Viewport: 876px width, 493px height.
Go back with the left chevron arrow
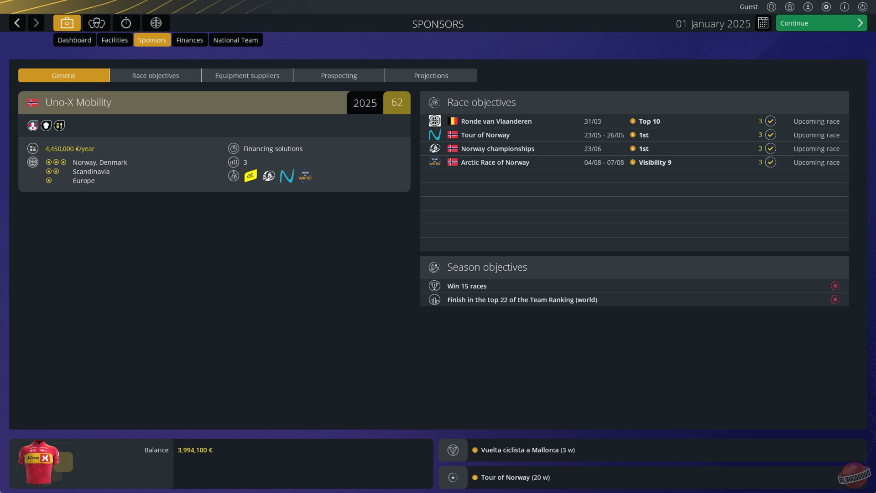tap(17, 23)
